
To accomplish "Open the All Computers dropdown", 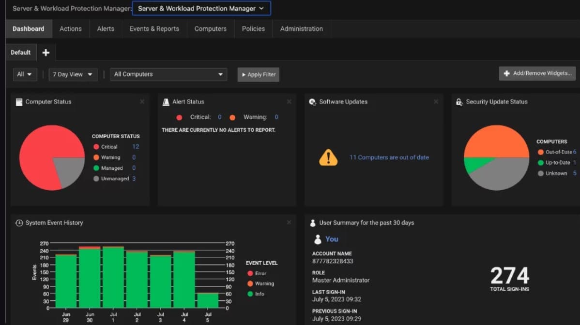I will coord(168,74).
